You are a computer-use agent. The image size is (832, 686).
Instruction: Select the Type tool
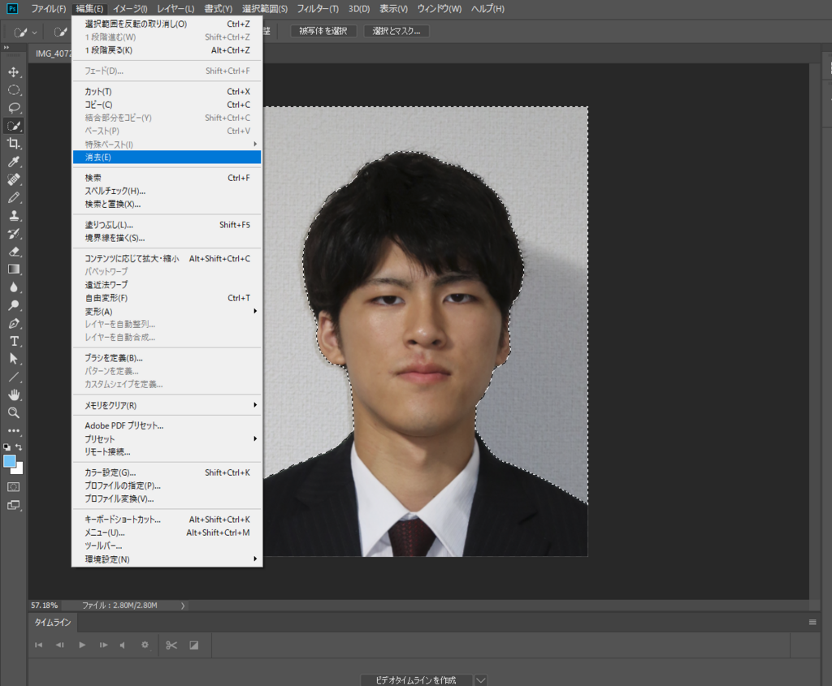(x=14, y=342)
